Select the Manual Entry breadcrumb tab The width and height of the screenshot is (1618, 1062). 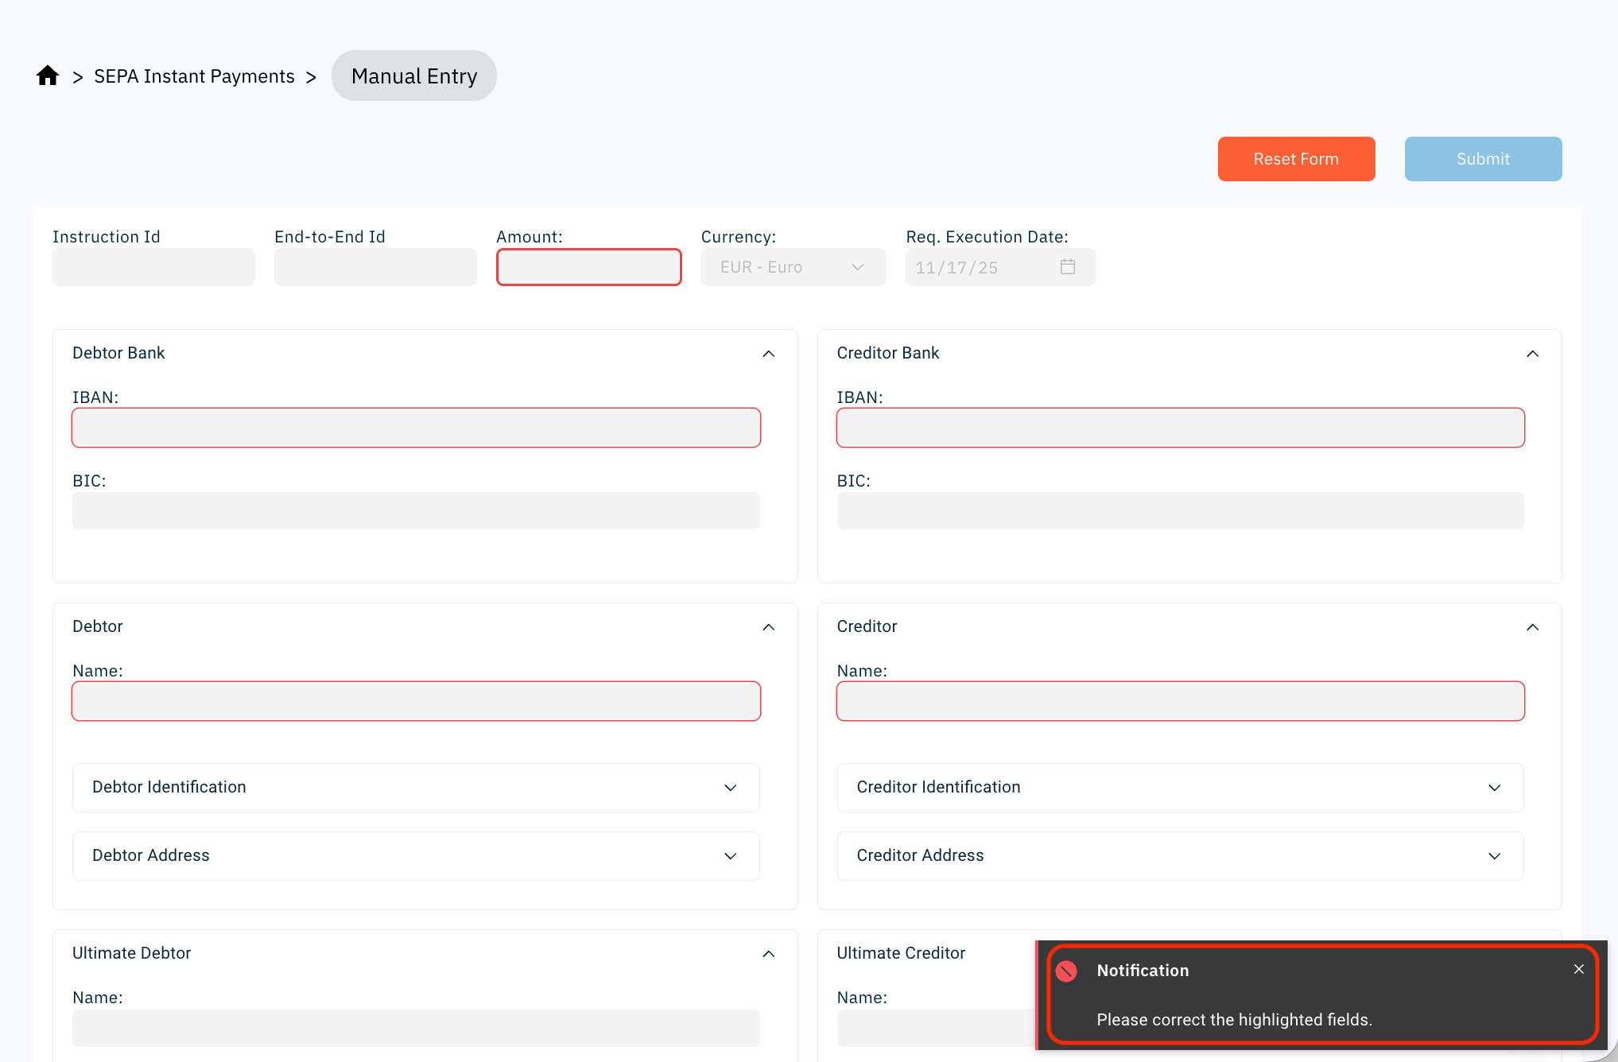[413, 76]
